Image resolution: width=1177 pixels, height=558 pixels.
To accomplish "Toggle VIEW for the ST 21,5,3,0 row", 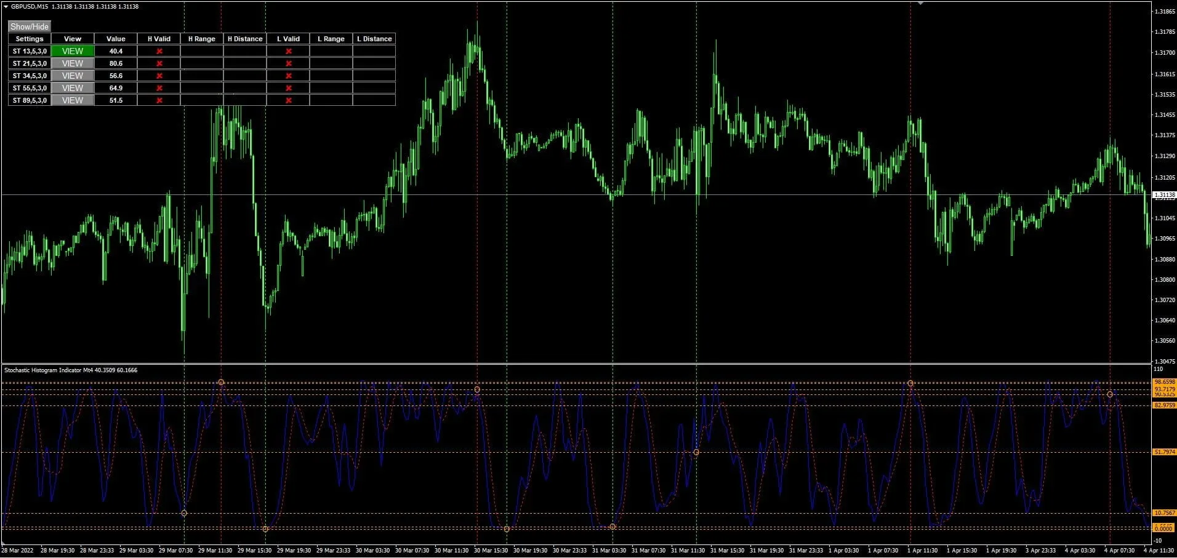I will click(72, 63).
